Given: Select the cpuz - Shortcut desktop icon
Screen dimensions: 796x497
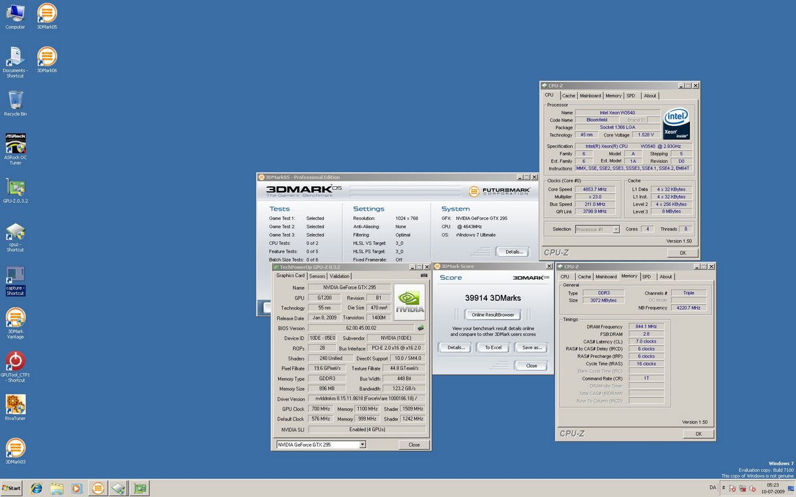Looking at the screenshot, I should pyautogui.click(x=15, y=237).
